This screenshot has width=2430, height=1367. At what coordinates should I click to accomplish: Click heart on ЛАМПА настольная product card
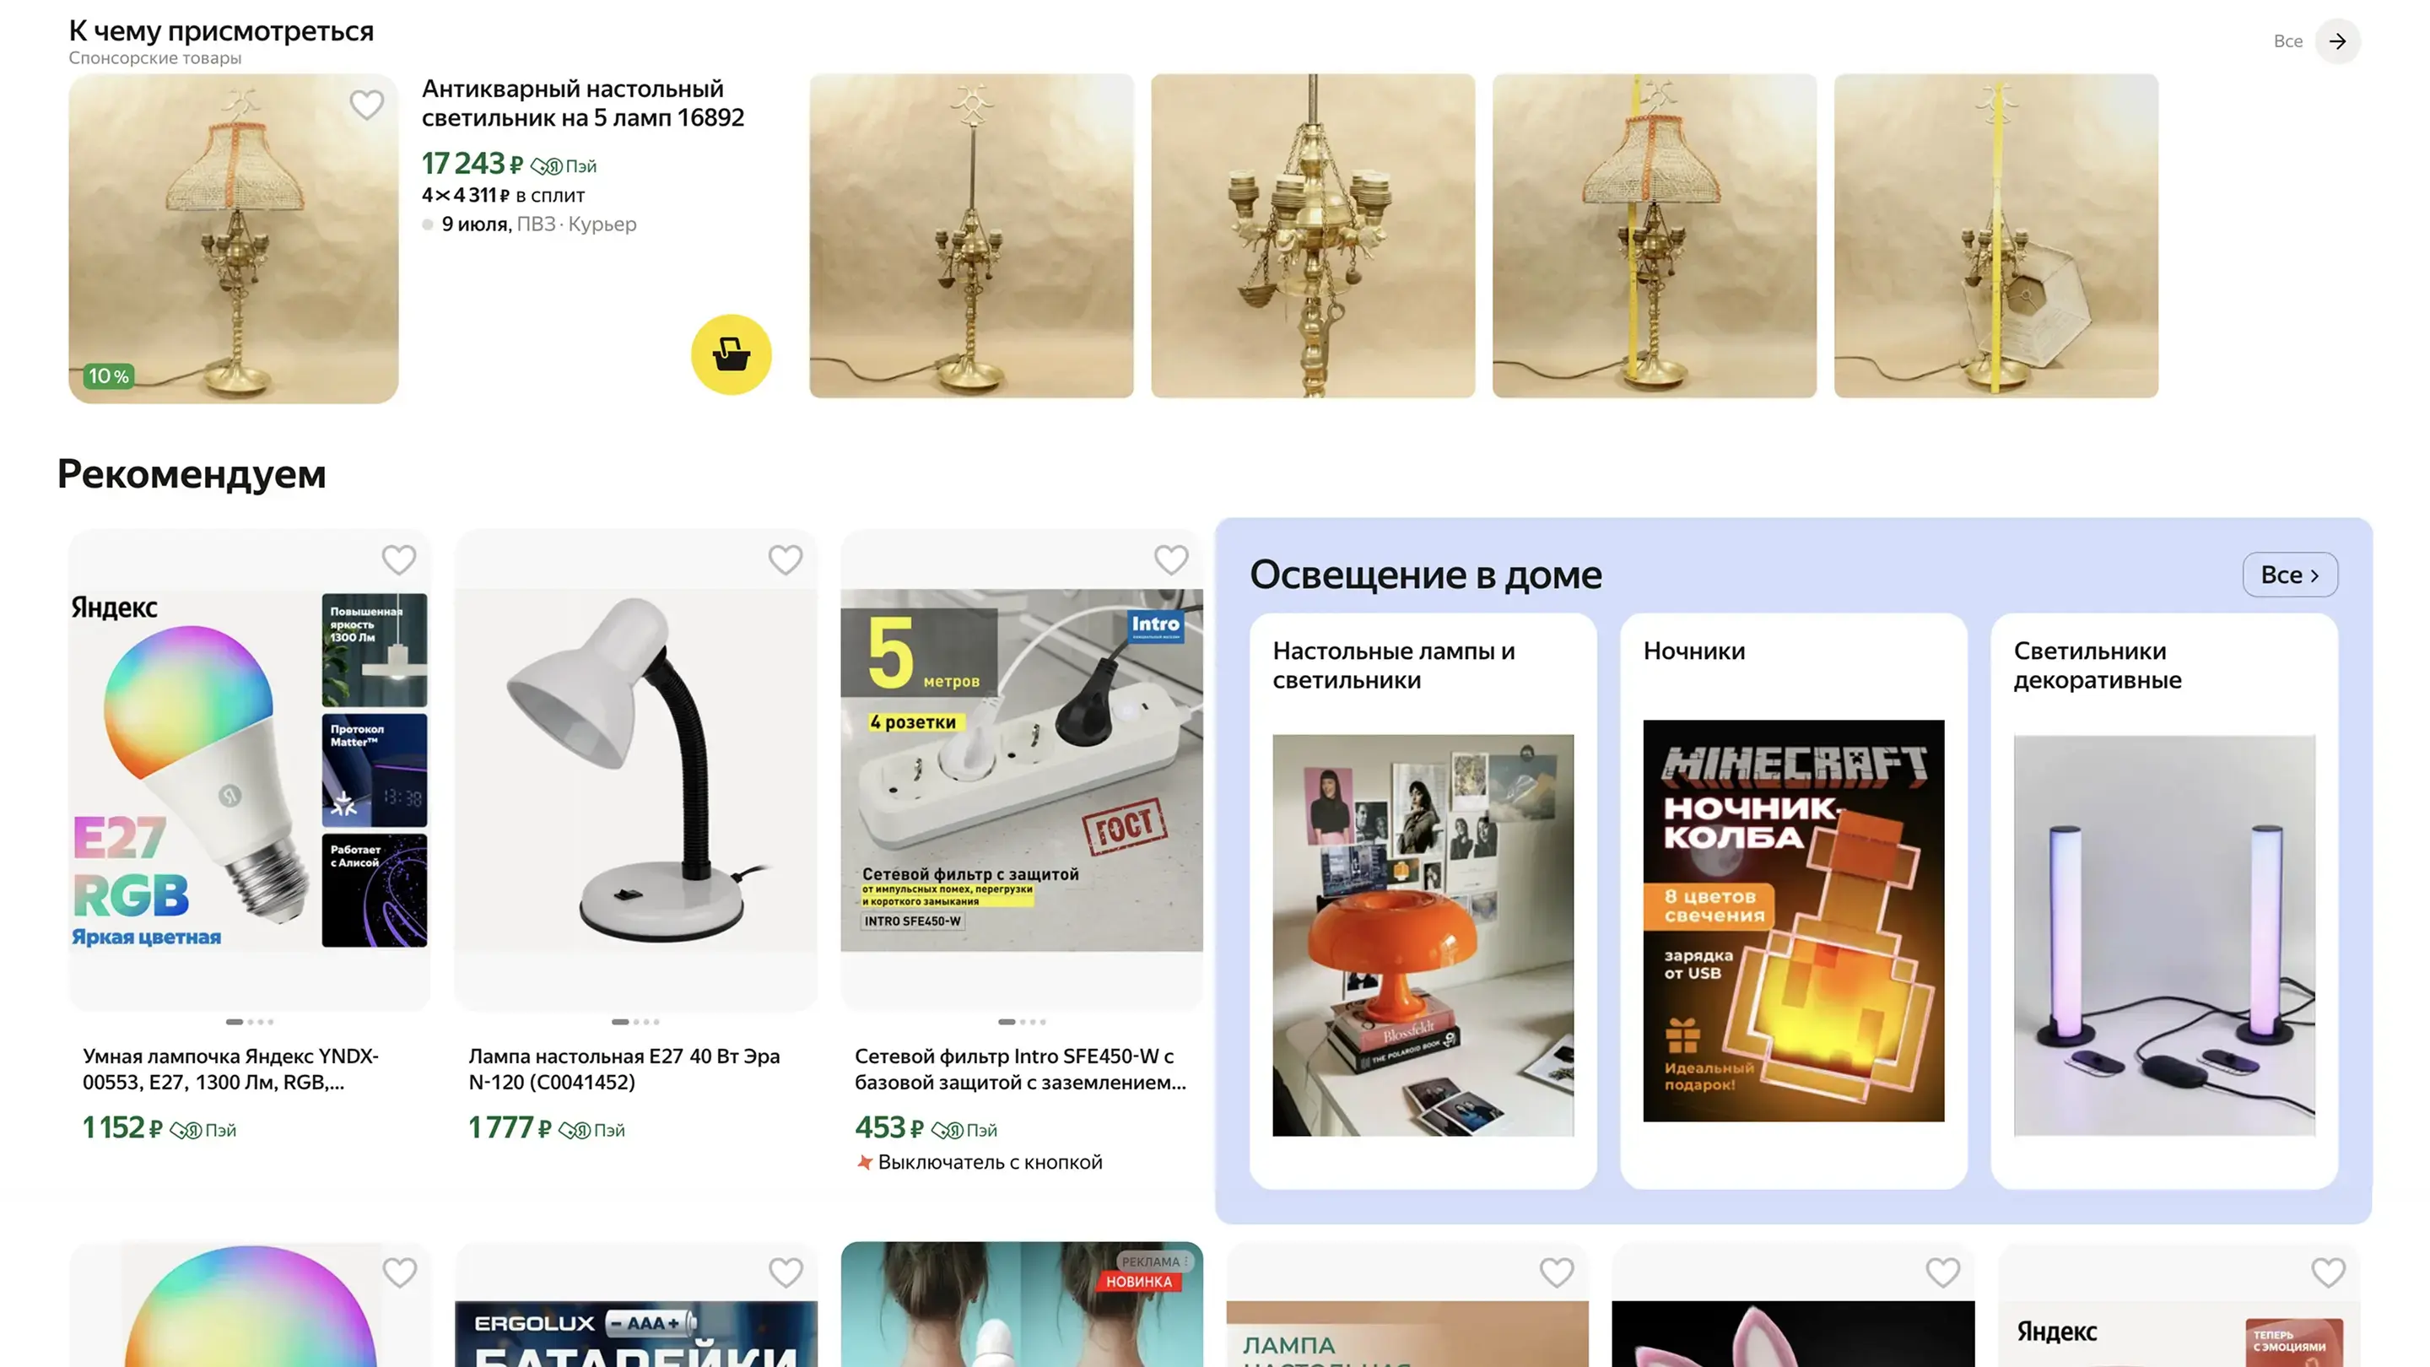click(1557, 1272)
